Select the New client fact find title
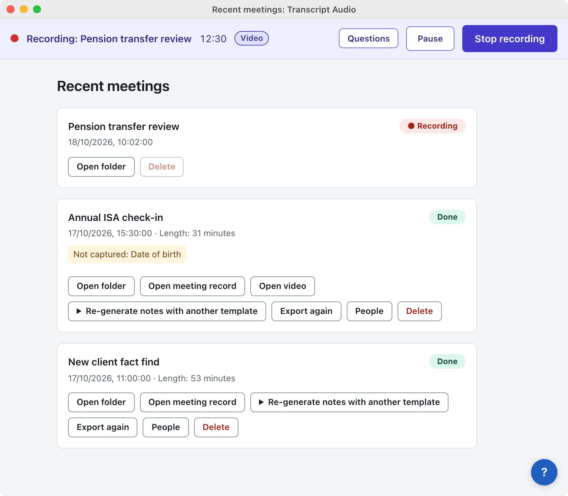The width and height of the screenshot is (568, 496). coord(114,362)
